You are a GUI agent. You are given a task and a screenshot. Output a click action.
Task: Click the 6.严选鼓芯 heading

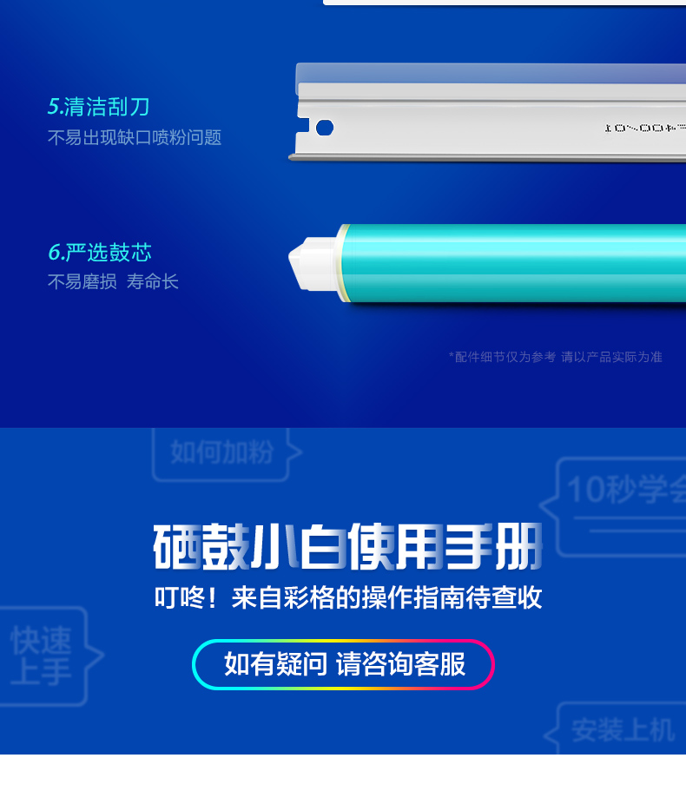[100, 252]
